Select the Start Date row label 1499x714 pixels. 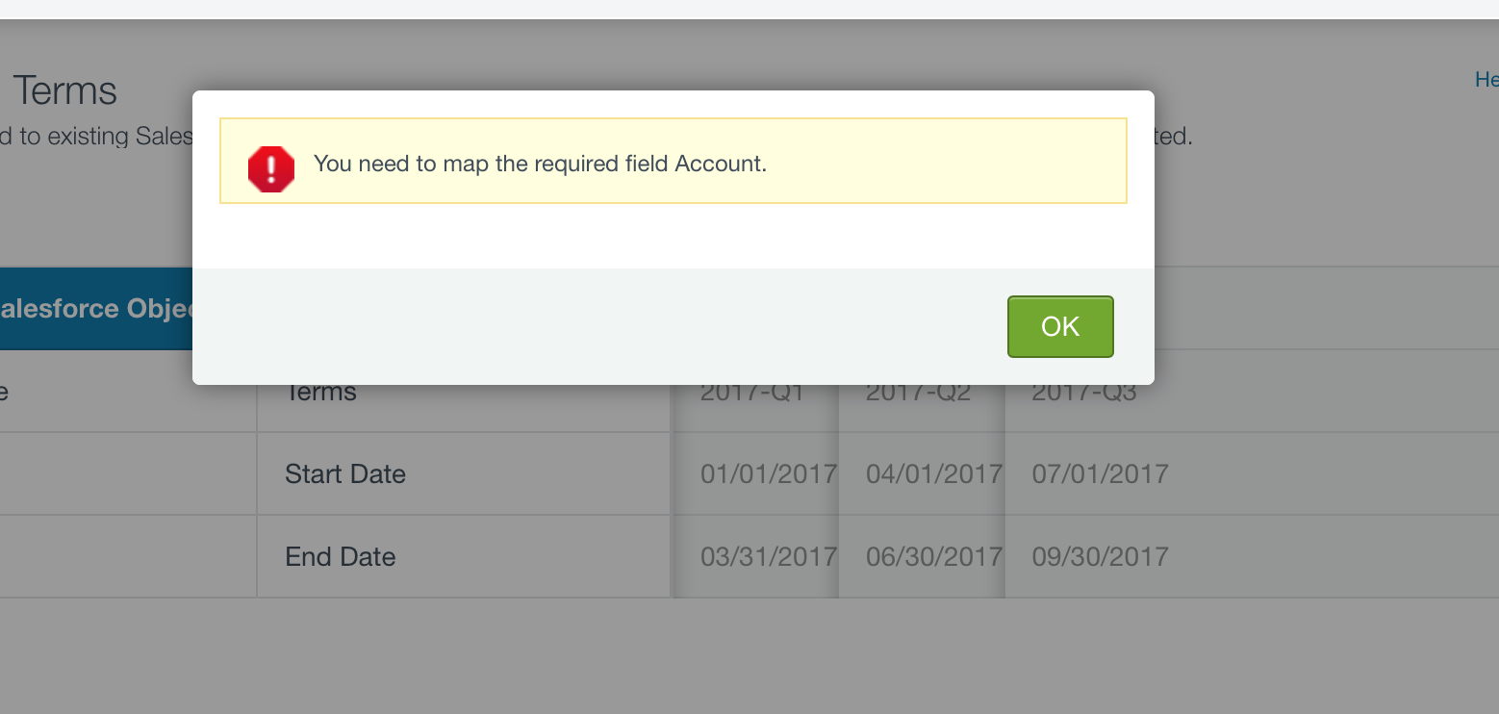click(345, 473)
